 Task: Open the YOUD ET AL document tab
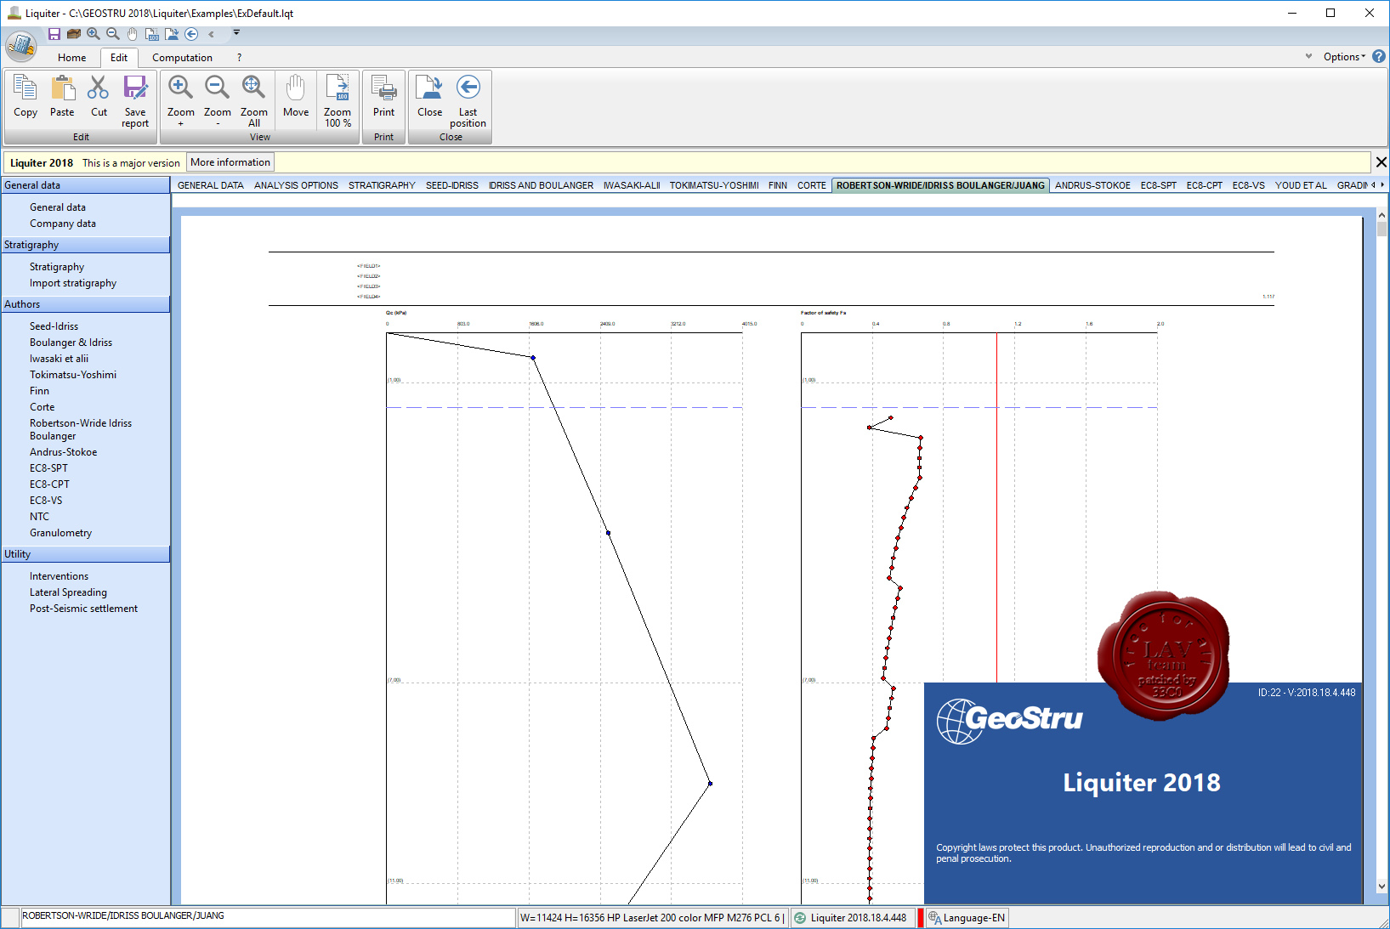point(1301,185)
